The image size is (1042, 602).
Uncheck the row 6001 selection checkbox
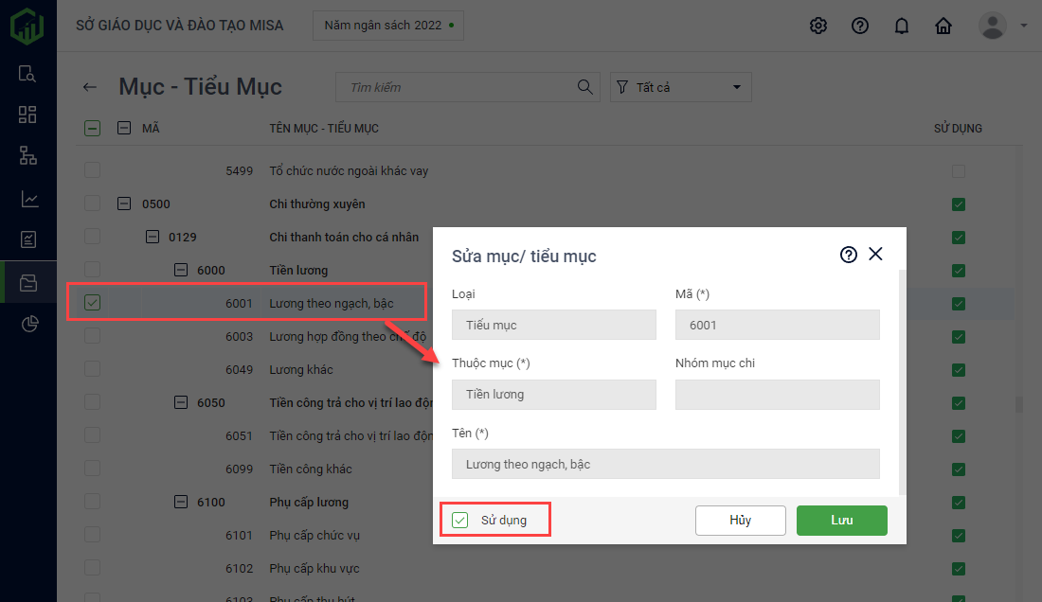[92, 303]
